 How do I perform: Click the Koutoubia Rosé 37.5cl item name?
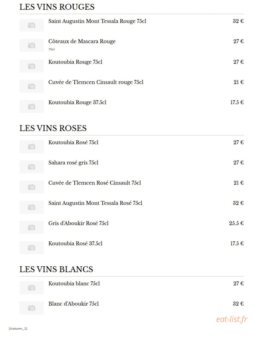75,243
